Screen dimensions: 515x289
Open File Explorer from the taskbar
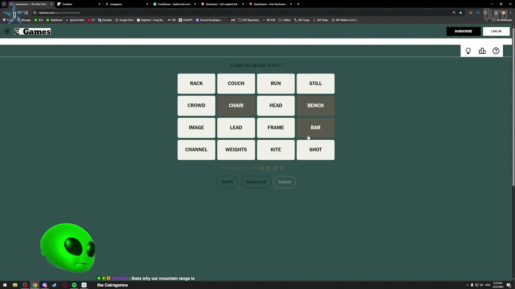[x=15, y=285]
